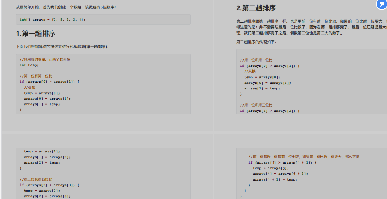Click the code line "arrays[2] = temp;"
Viewport: 387px width, 199px height.
coord(42,163)
